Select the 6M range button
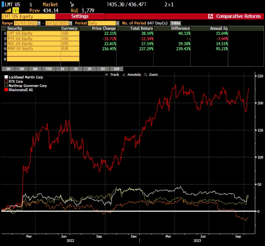265x246 pixels. tap(35, 69)
